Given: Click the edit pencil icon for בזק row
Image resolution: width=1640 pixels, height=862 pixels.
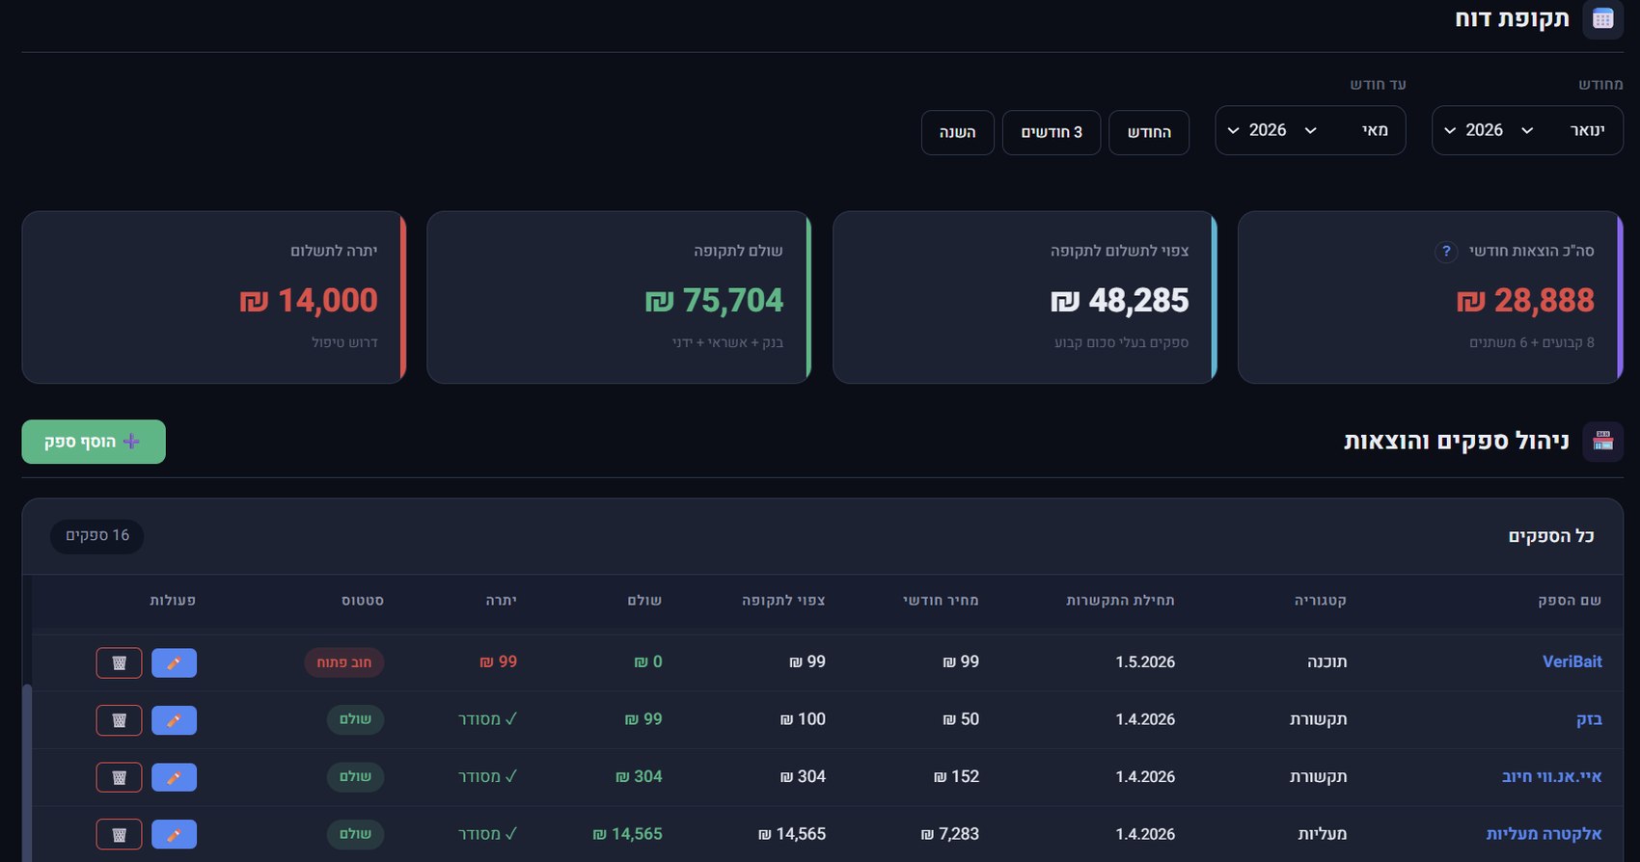Looking at the screenshot, I should coord(174,720).
